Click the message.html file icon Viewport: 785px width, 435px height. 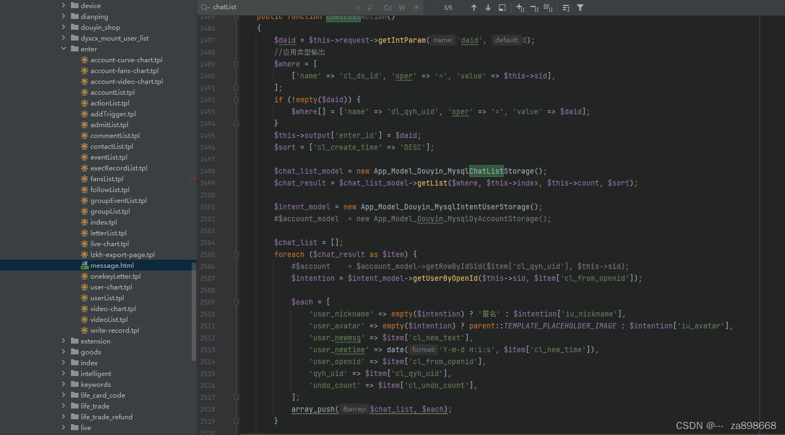coord(85,265)
